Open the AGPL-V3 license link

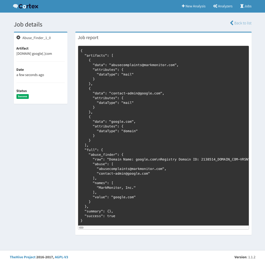pos(61,257)
